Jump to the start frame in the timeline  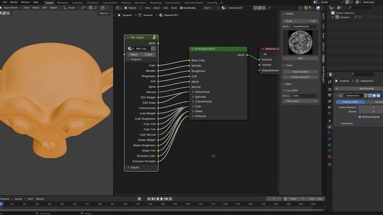[x=149, y=199]
